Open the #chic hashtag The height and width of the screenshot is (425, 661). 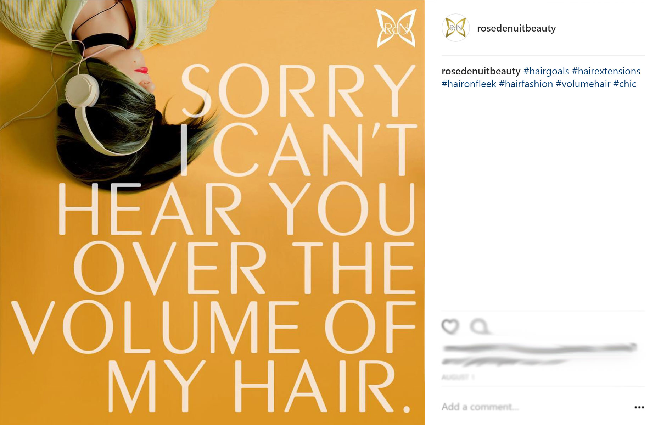click(x=624, y=84)
